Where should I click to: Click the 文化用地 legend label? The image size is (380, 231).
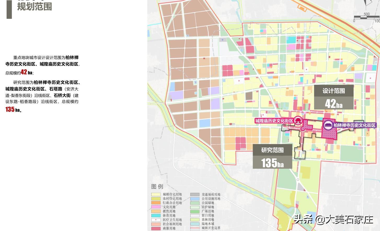tap(169, 207)
